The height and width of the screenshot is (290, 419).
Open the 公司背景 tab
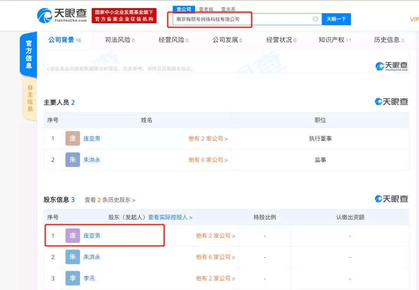click(x=65, y=40)
